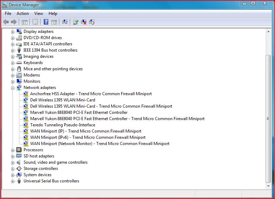Click the IDE ATA/ATAPI controllers icon
The width and height of the screenshot is (275, 199).
[x=19, y=44]
